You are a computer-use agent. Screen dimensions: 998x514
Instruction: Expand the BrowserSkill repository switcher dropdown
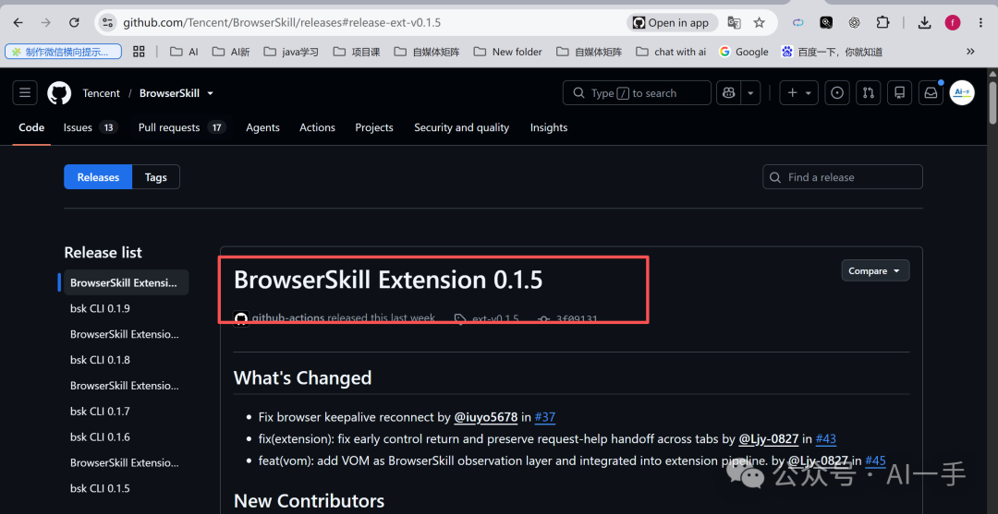tap(210, 93)
